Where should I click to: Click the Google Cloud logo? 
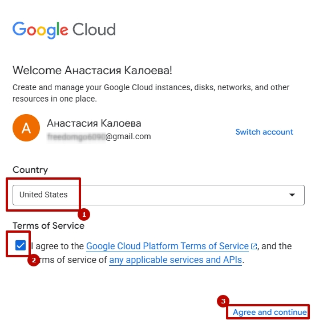point(64,30)
